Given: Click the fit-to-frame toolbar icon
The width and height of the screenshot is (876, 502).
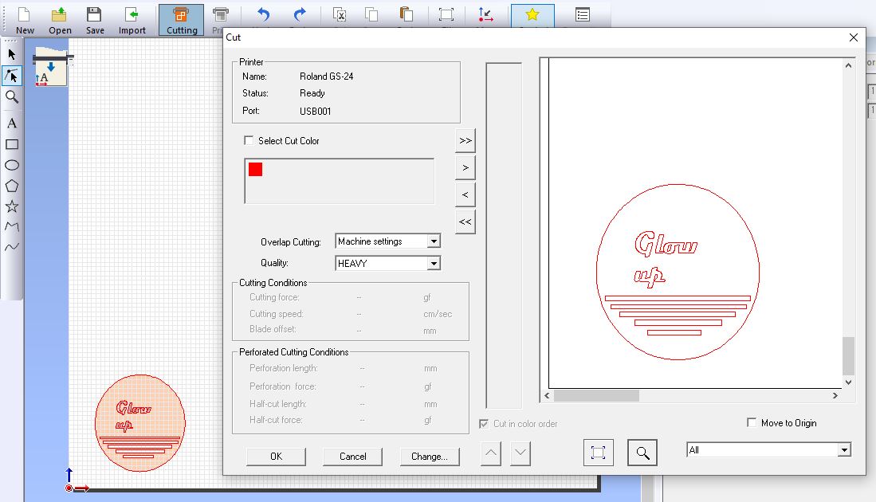Looking at the screenshot, I should (446, 15).
